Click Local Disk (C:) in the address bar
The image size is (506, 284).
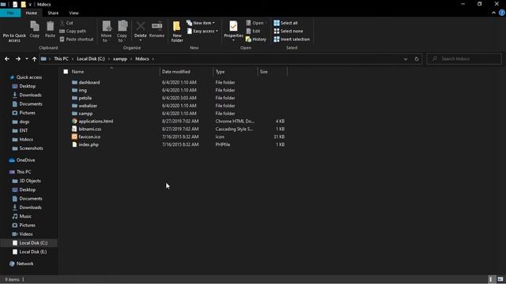(91, 59)
